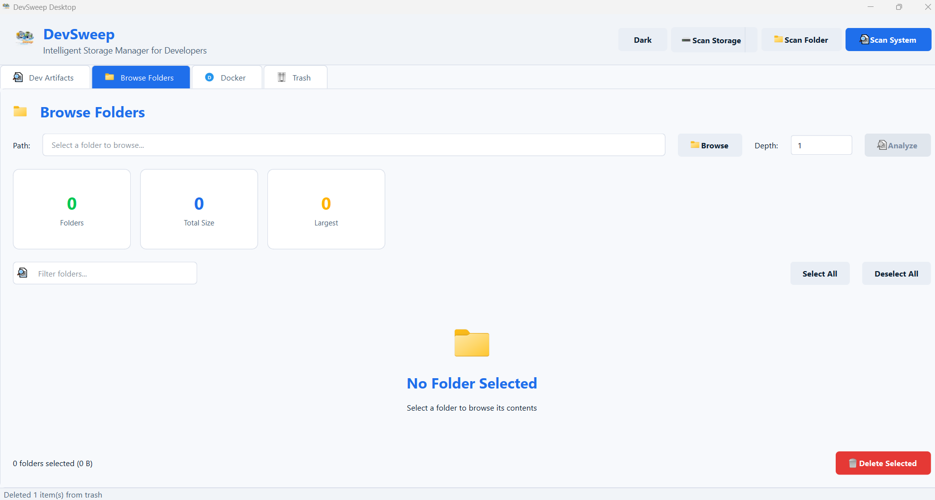The image size is (935, 500).
Task: Toggle Dark mode
Action: pyautogui.click(x=643, y=39)
